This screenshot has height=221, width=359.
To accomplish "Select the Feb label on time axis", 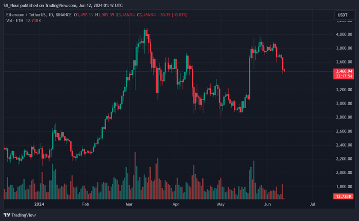I will point(86,204).
